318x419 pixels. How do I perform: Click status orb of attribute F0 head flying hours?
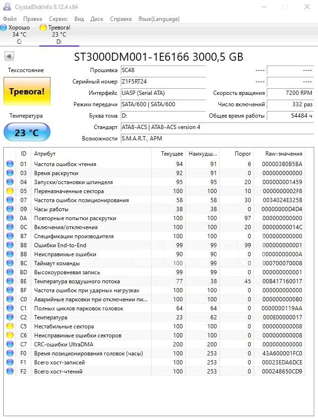[10, 353]
